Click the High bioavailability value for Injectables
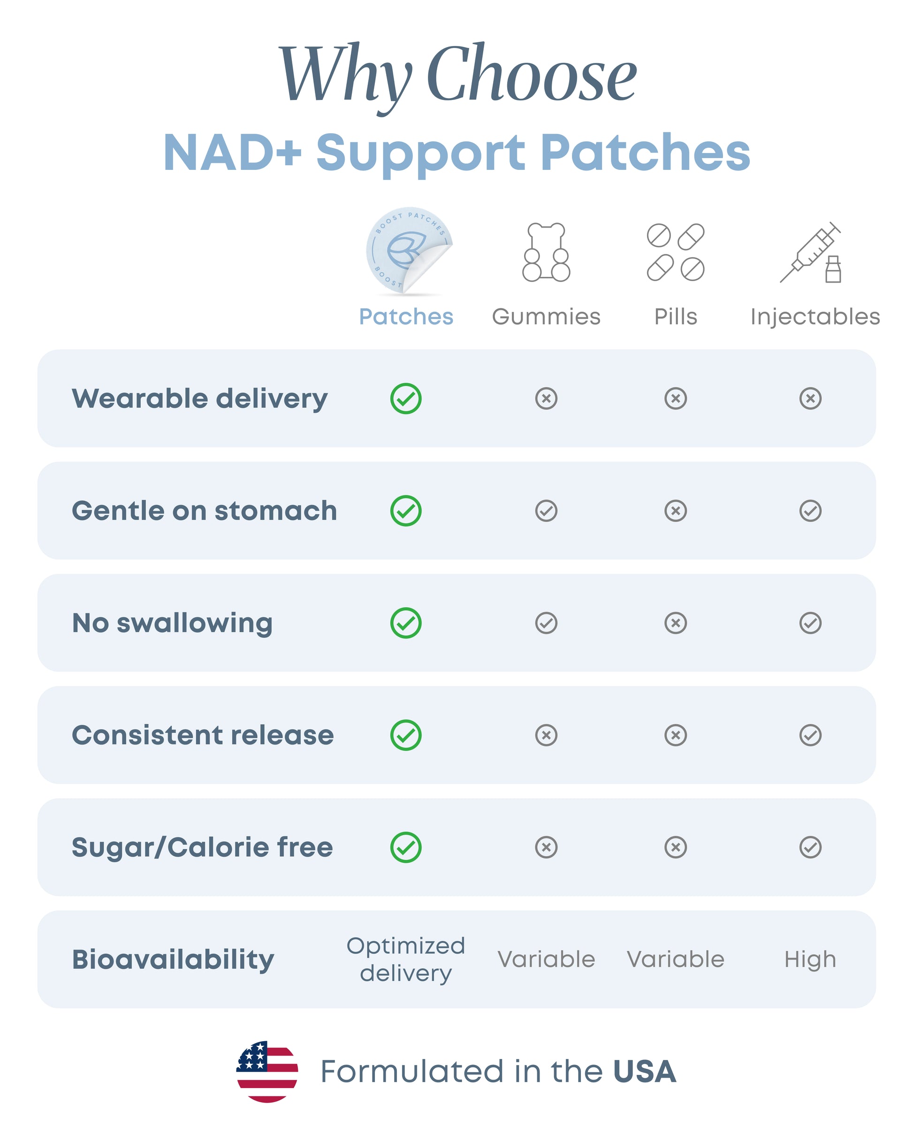Viewport: 913px width, 1142px height. tap(810, 959)
